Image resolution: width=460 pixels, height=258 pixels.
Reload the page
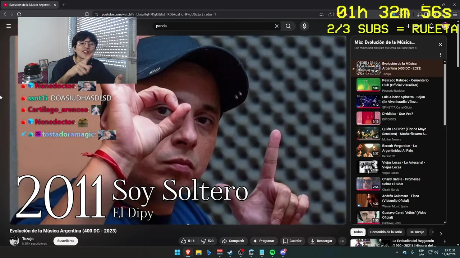pyautogui.click(x=19, y=14)
